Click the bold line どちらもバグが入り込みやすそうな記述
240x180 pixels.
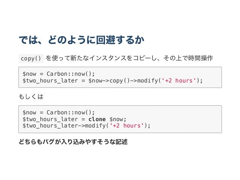(x=73, y=142)
